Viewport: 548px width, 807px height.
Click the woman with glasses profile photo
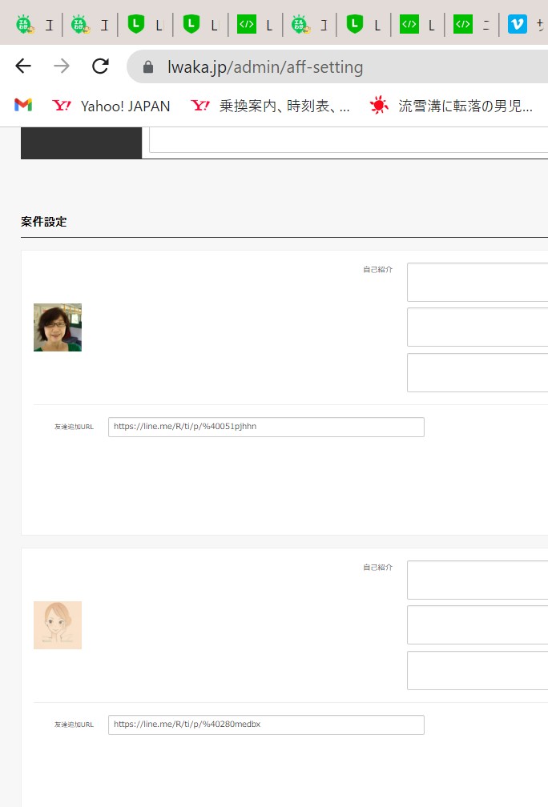pyautogui.click(x=58, y=327)
